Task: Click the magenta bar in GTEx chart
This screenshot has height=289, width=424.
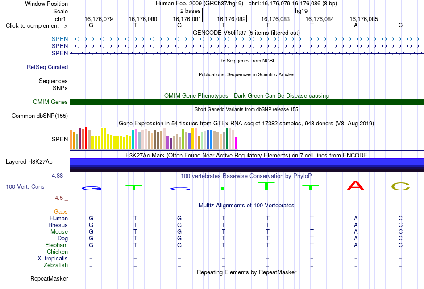Action: [x=237, y=144]
